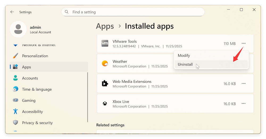The height and width of the screenshot is (139, 266).
Task: Click the Accessibility figure icon
Action: (x=15, y=111)
